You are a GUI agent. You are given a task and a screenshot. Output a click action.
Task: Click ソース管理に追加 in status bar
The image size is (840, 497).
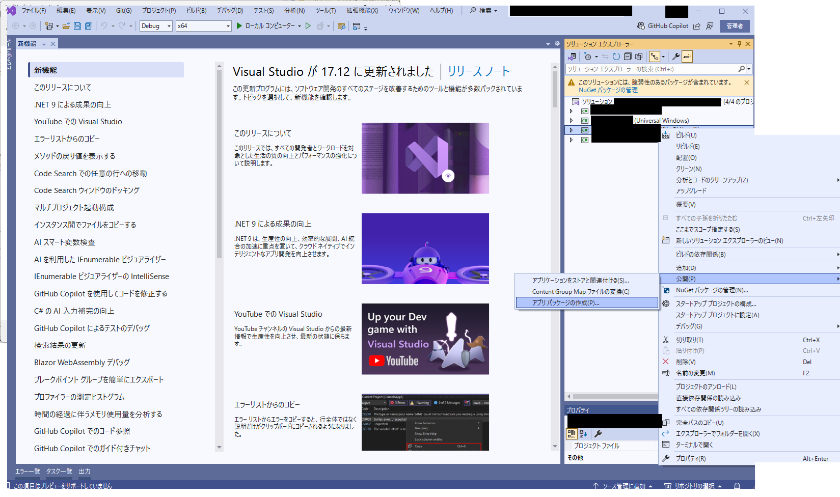click(622, 486)
